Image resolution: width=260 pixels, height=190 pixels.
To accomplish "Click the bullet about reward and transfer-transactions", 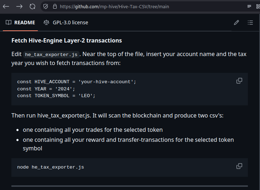I will click(x=128, y=144).
